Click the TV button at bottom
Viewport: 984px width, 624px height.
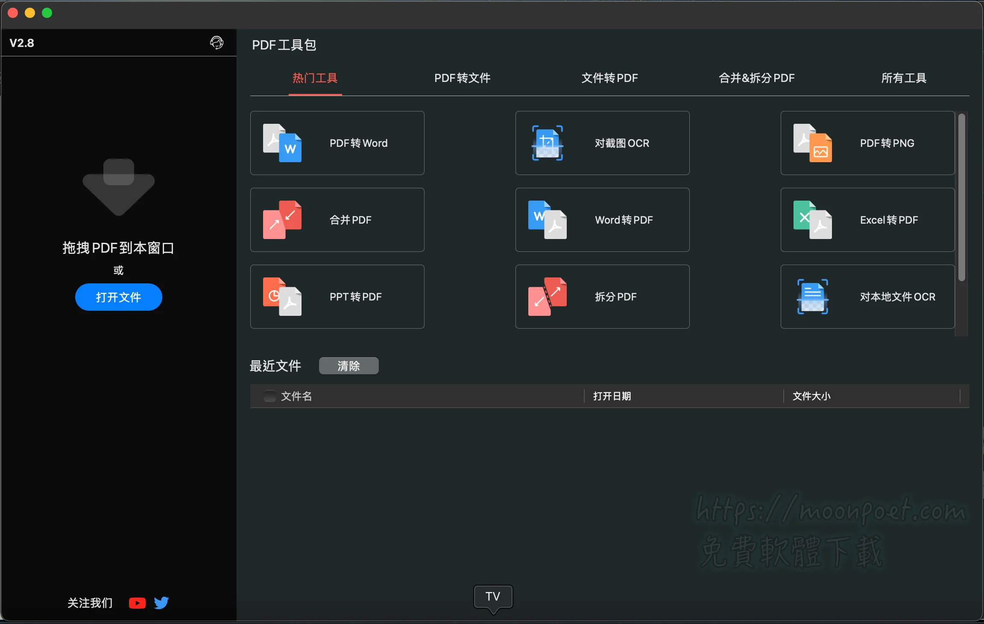(493, 597)
